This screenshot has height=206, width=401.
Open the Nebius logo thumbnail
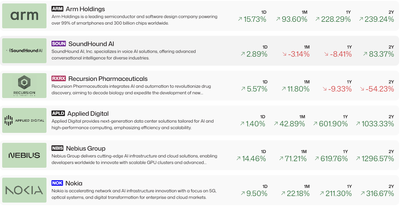click(x=24, y=155)
